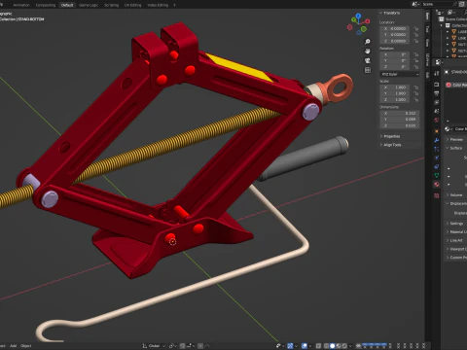Expand the material Preview panel
Viewport: 467px width, 350px height.
click(454, 139)
